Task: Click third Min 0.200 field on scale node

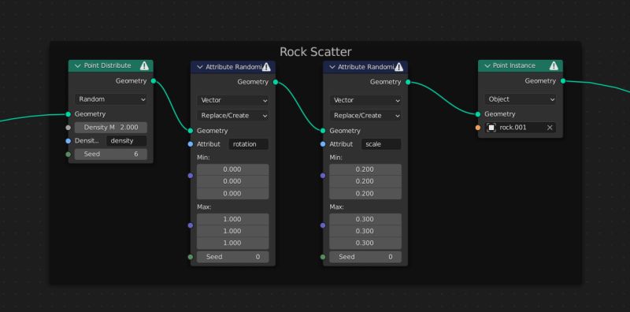Action: click(365, 193)
